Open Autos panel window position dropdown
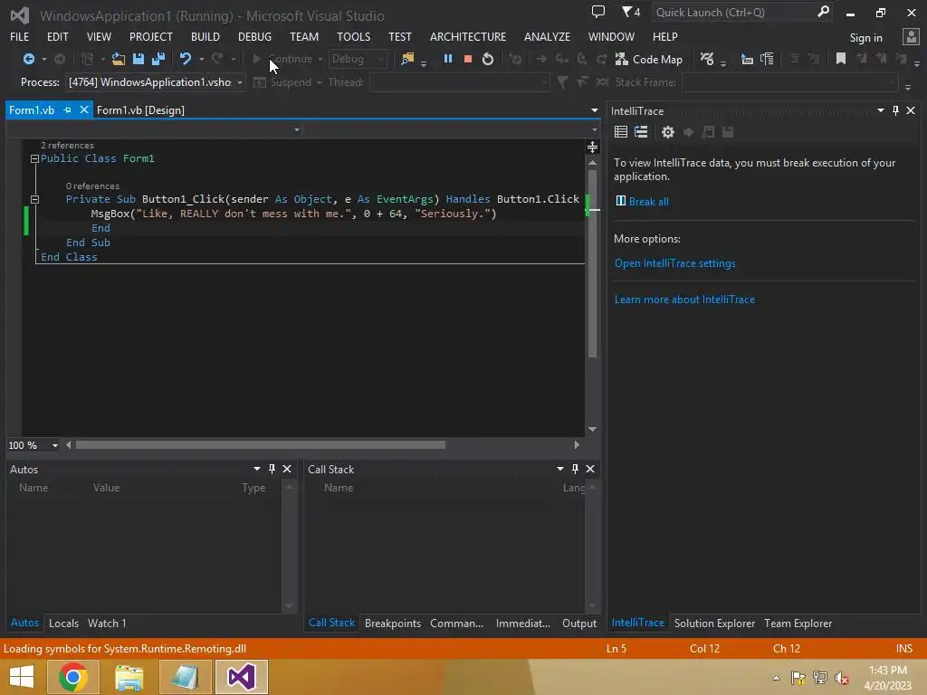The height and width of the screenshot is (695, 927). click(x=256, y=469)
